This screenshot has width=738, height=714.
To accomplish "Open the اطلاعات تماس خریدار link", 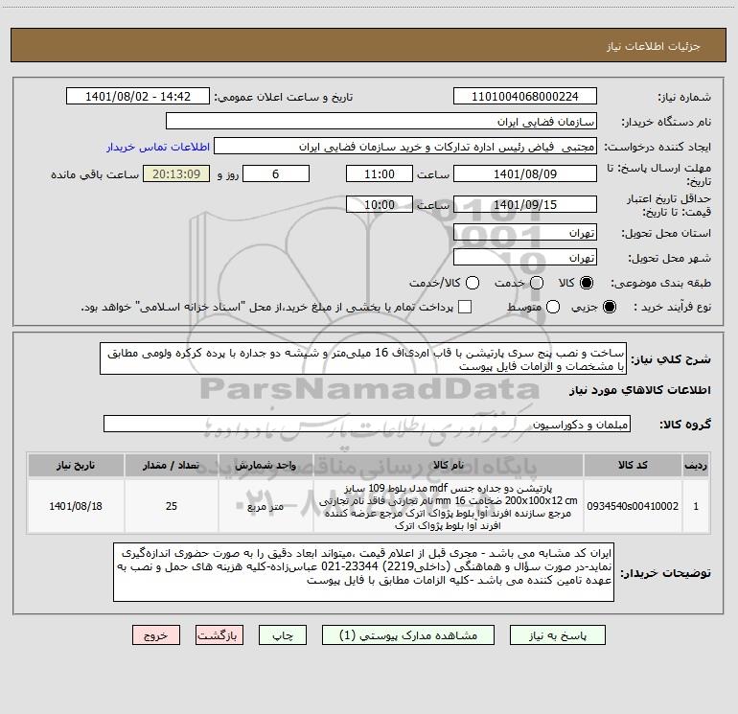I will (158, 147).
